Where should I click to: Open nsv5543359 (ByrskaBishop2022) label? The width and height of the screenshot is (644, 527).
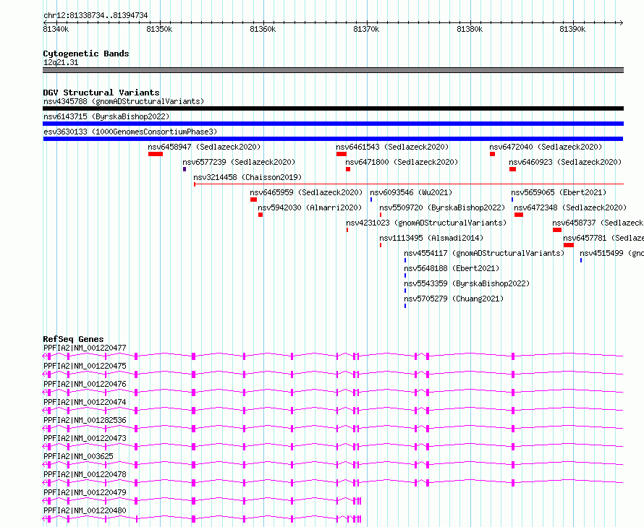467,283
